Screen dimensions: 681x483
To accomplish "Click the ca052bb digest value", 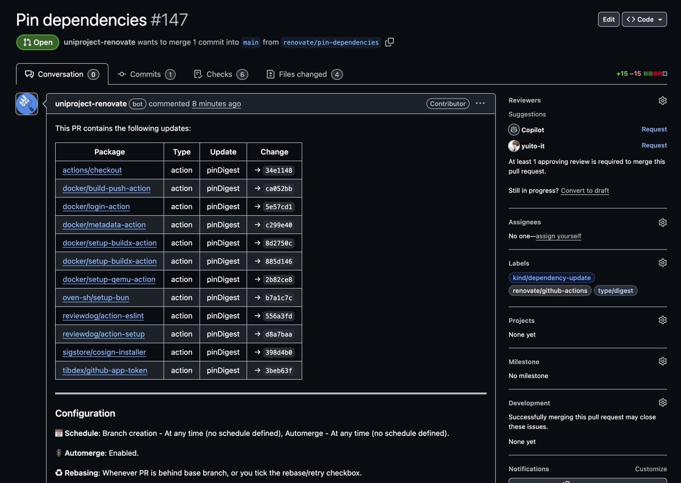I will (279, 188).
